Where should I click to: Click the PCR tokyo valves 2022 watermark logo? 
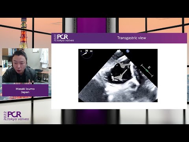[x=16, y=116]
